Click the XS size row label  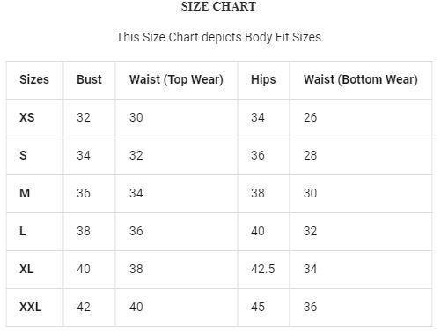click(27, 117)
